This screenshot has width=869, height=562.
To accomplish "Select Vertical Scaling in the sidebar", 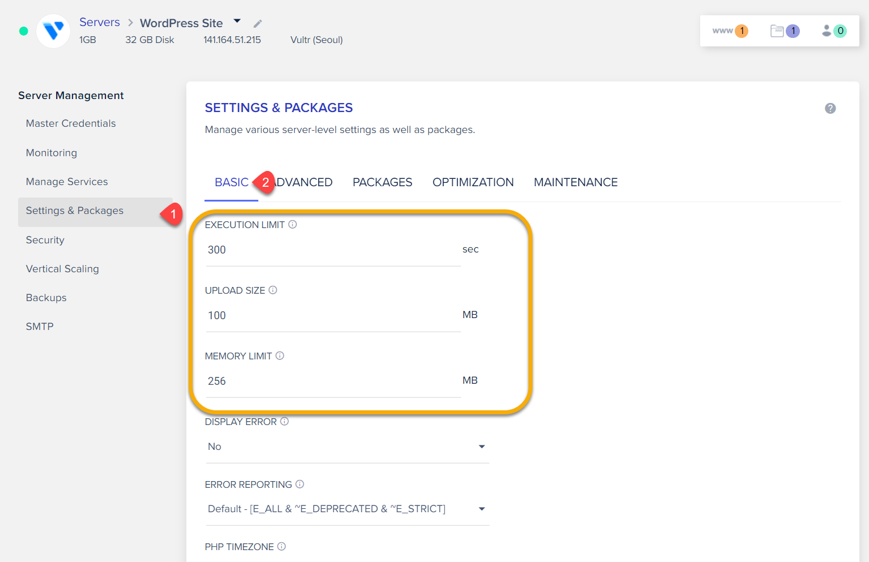I will [x=62, y=268].
